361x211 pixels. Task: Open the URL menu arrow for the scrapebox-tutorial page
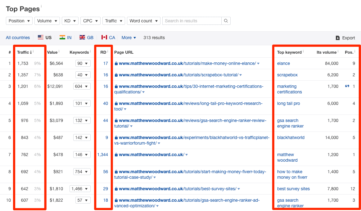241,75
